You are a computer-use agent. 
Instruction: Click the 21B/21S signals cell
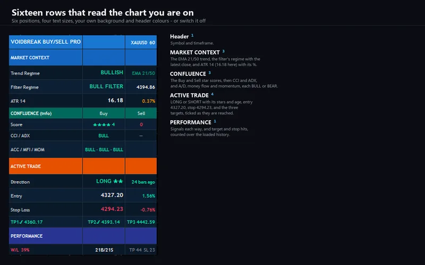(104, 250)
